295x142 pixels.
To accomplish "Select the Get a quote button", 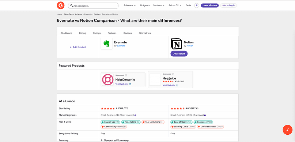I will coord(179,54).
